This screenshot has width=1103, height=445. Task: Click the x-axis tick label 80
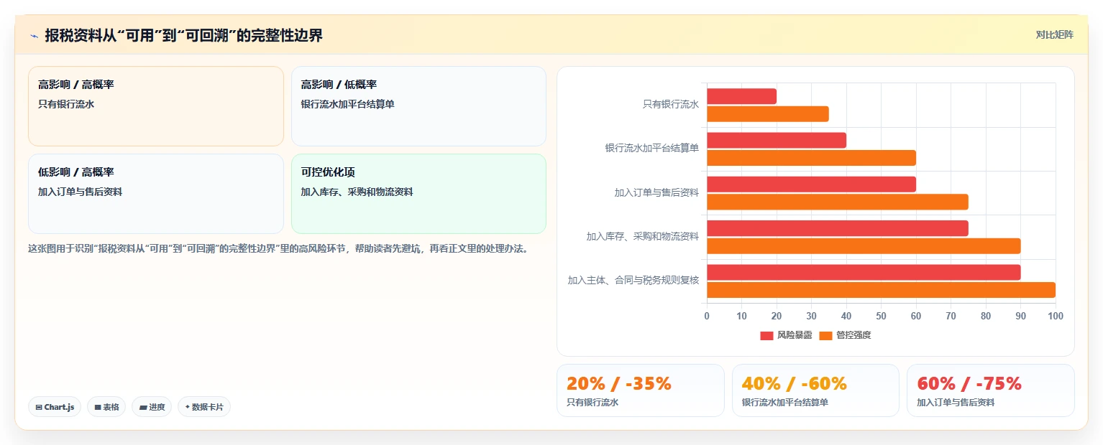pyautogui.click(x=986, y=317)
